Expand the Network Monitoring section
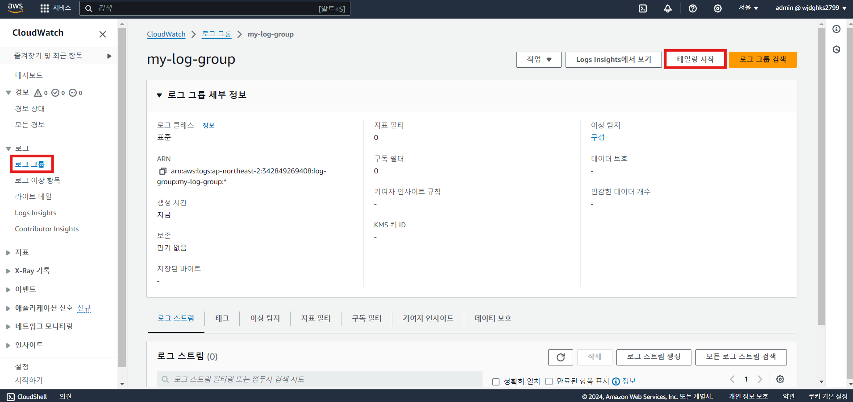The height and width of the screenshot is (402, 853). pyautogui.click(x=8, y=327)
